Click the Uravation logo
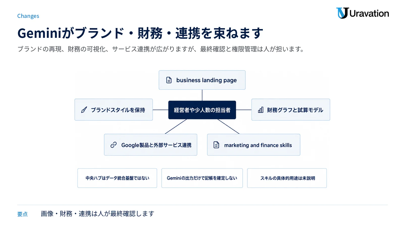 tap(362, 13)
